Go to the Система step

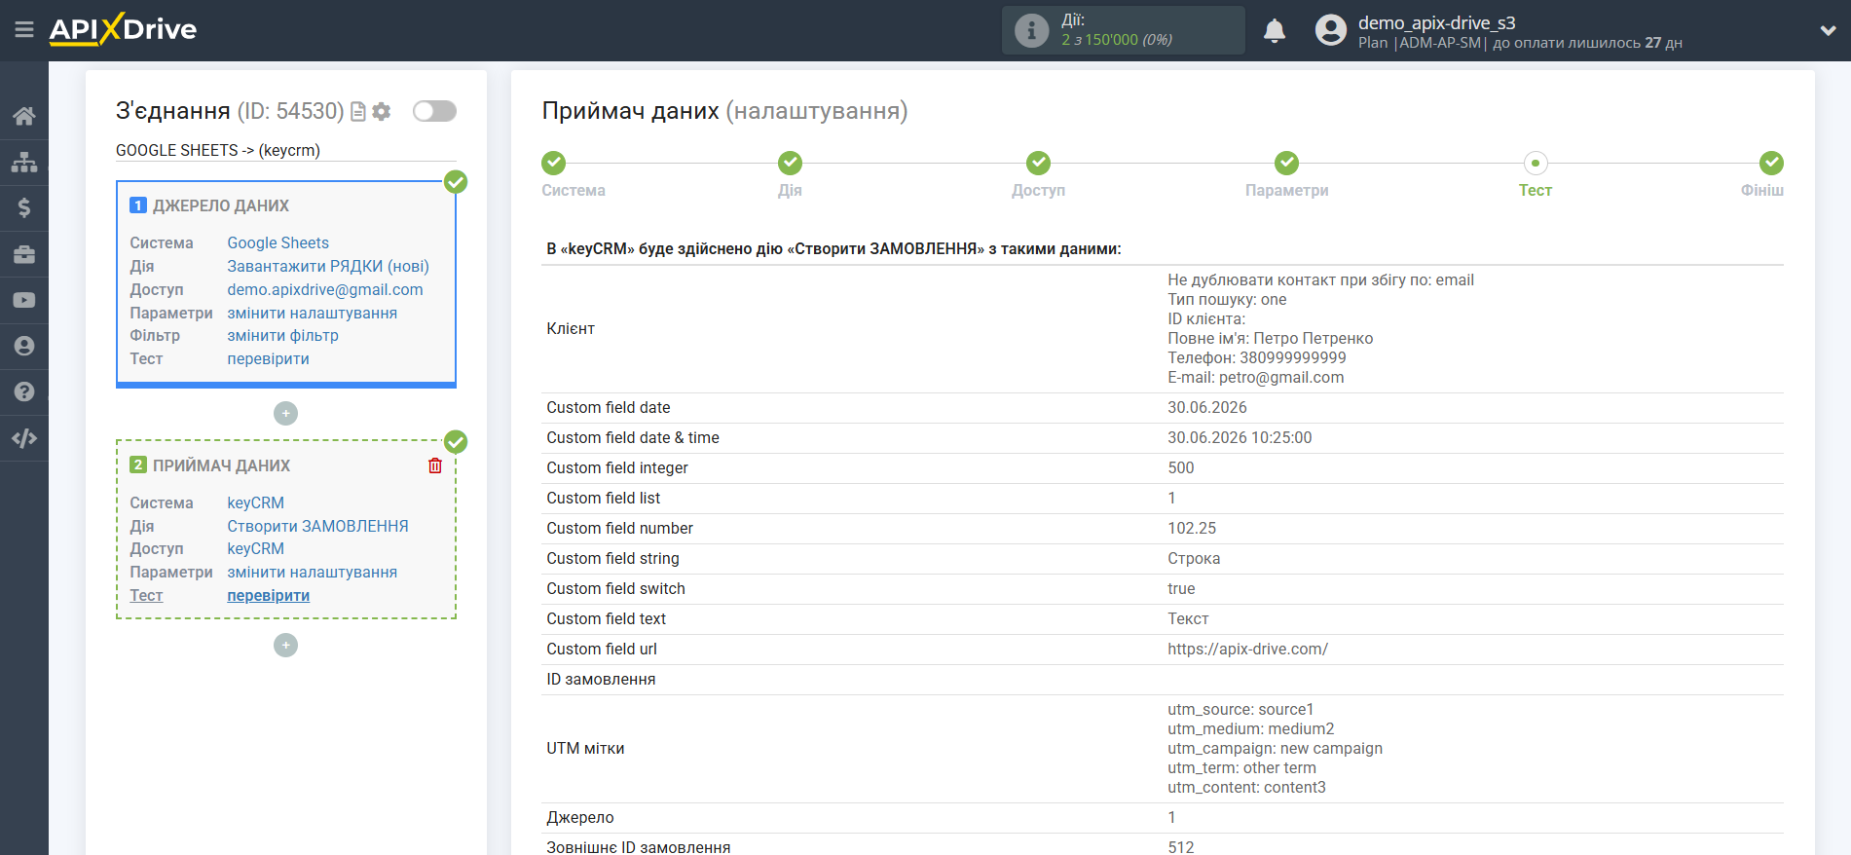554,163
